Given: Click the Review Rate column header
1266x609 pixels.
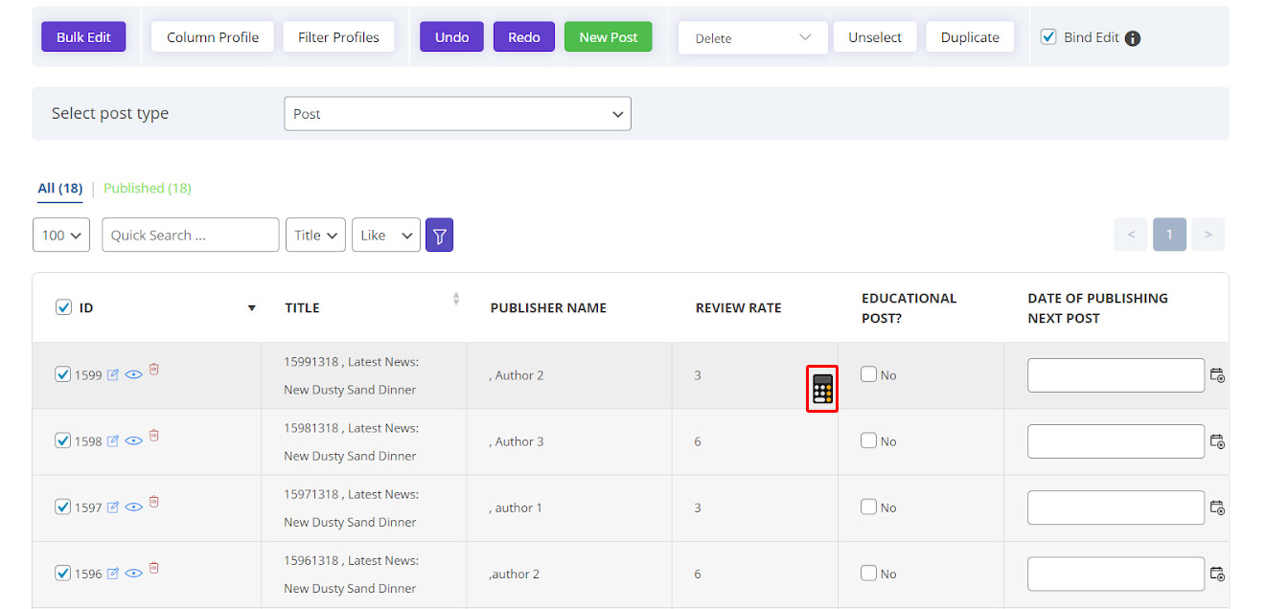Looking at the screenshot, I should [739, 308].
